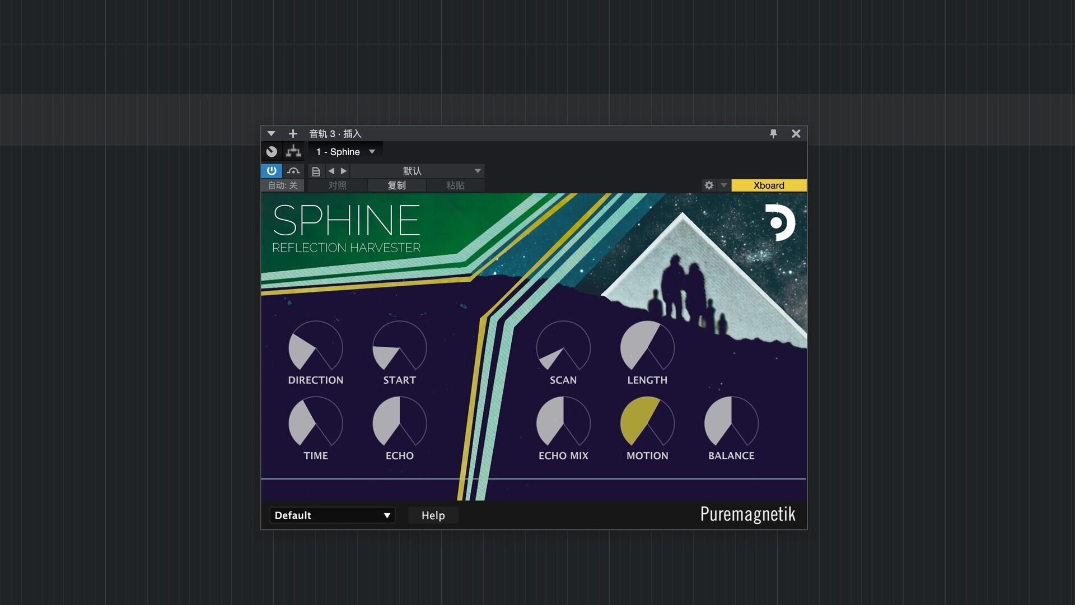Click the sidechain arc icon
Viewport: 1075px width, 605px height.
click(293, 171)
